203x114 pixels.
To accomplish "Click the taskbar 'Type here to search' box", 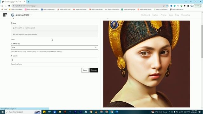I will tap(23, 112).
